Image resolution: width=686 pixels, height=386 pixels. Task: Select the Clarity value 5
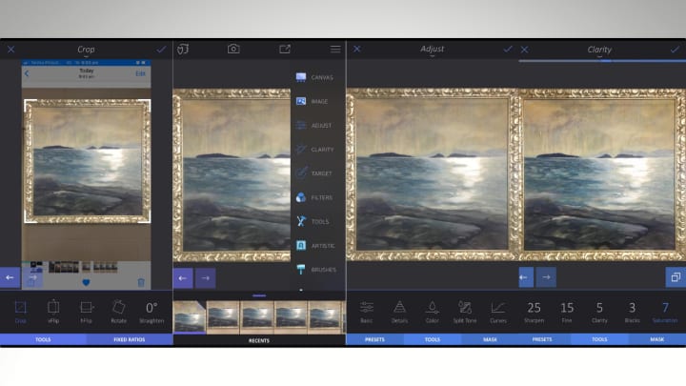coord(599,312)
